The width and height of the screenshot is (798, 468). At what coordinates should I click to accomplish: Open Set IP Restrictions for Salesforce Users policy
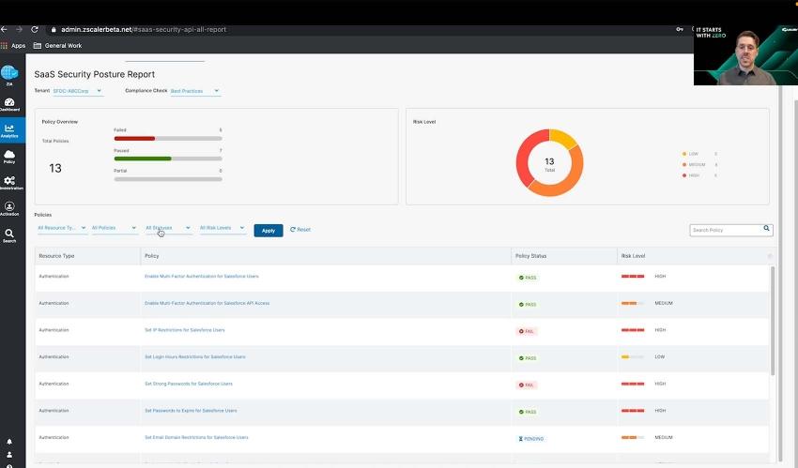coord(184,330)
